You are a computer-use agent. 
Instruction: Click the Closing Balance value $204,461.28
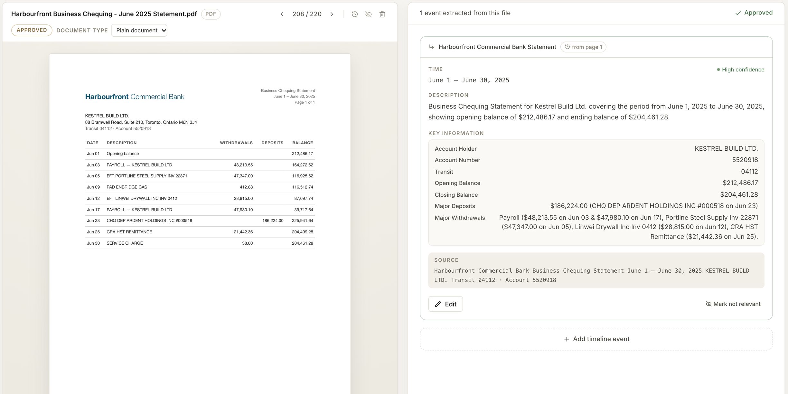(x=739, y=195)
